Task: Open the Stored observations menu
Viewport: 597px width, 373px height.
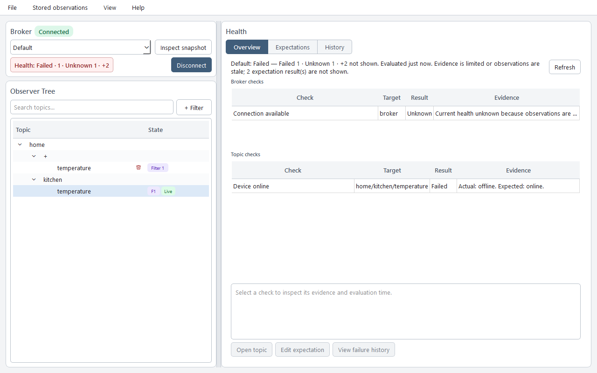Action: tap(60, 7)
